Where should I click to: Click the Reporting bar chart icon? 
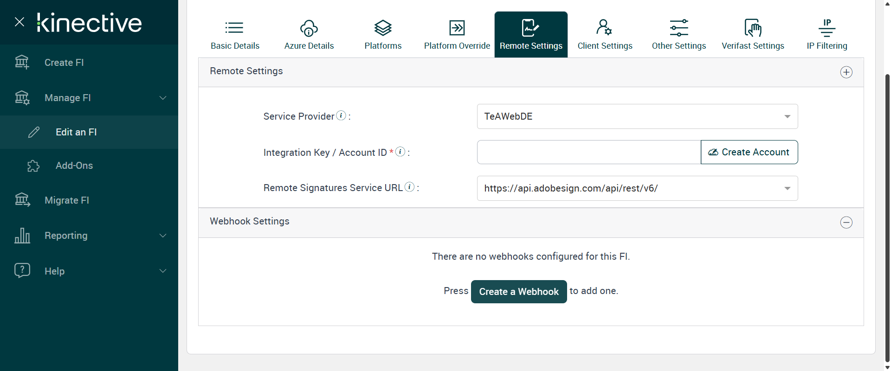[x=22, y=236]
